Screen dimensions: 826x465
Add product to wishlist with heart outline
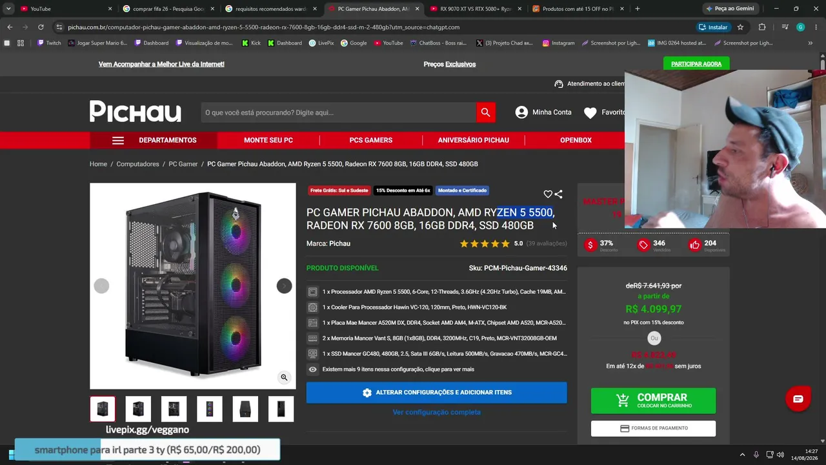[x=548, y=194]
